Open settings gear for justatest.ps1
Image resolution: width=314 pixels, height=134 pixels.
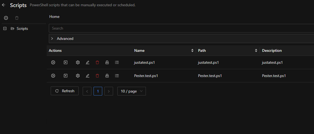[x=78, y=62]
